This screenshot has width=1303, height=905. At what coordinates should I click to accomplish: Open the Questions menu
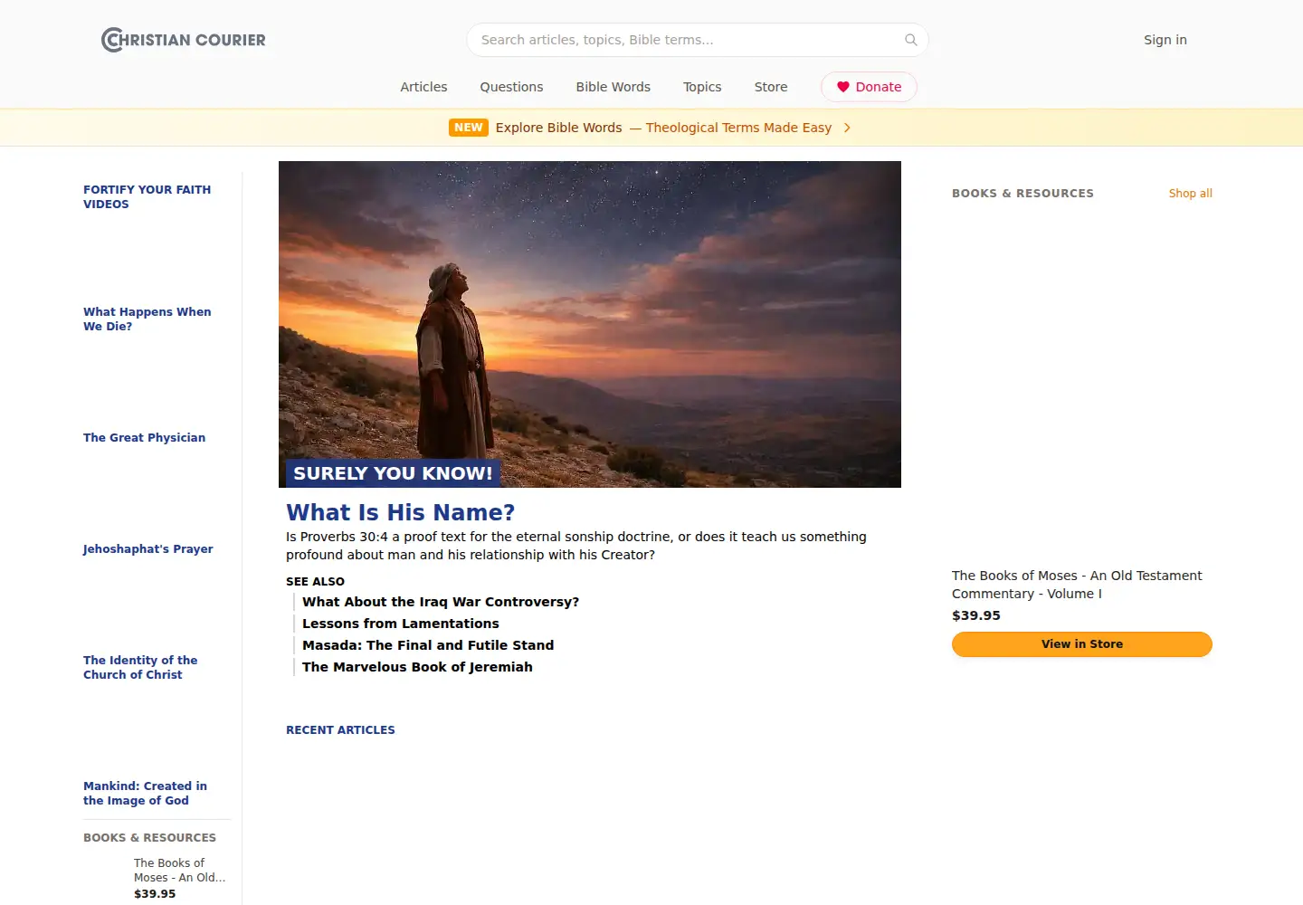(x=511, y=87)
